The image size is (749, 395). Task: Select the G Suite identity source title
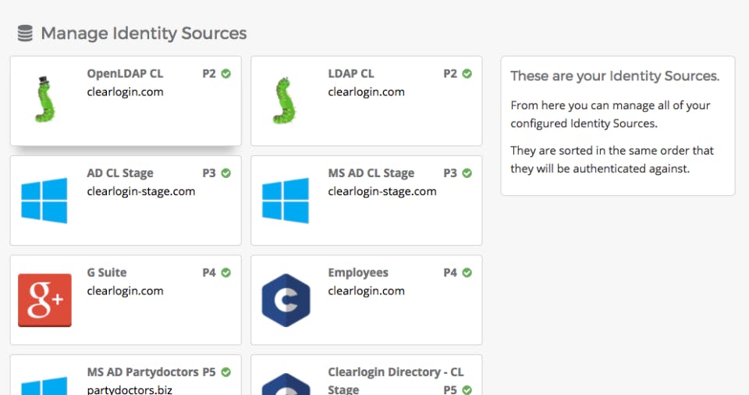(107, 272)
